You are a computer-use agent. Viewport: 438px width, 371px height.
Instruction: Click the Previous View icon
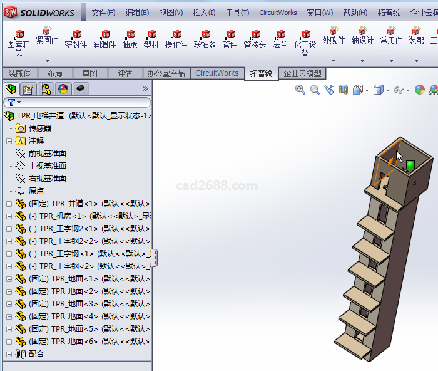[x=330, y=90]
